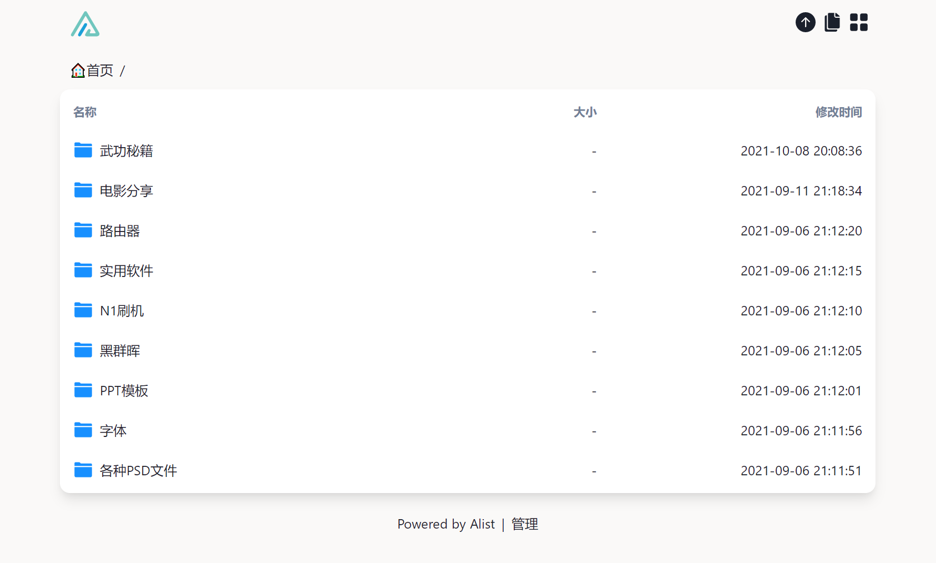Go to 首页 breadcrumb link

100,71
